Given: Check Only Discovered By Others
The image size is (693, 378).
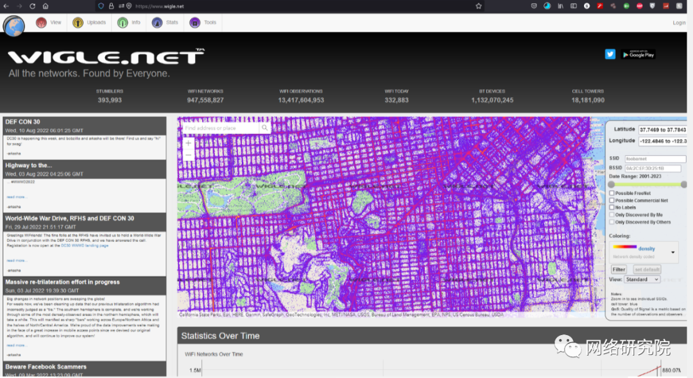Looking at the screenshot, I should tap(612, 222).
